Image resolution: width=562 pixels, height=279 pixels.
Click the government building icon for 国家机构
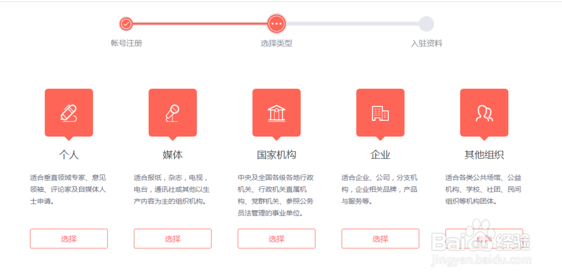click(277, 113)
